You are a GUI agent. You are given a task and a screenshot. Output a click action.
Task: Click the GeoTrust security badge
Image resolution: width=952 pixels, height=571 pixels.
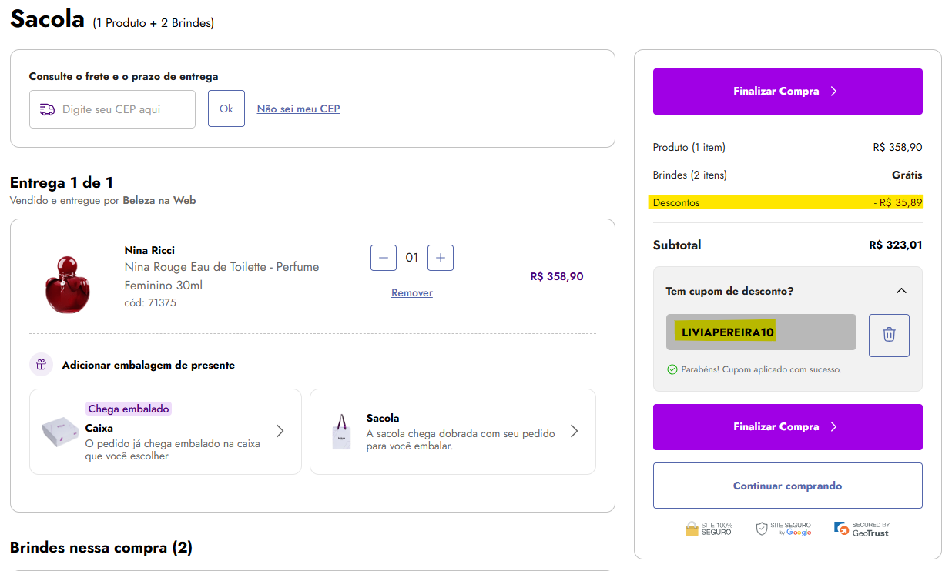click(861, 529)
